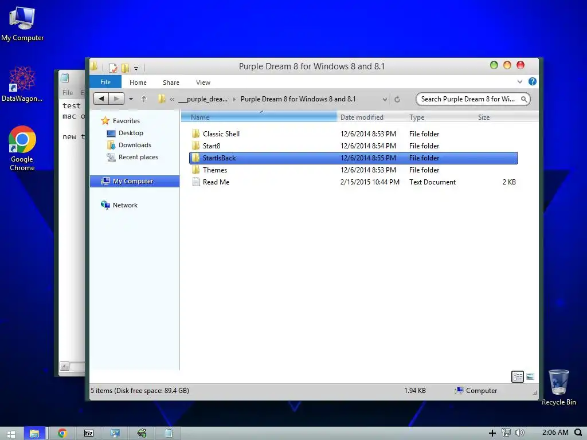This screenshot has height=440, width=587.
Task: Open the Customize Quick Access Toolbar dropdown
Action: click(136, 69)
